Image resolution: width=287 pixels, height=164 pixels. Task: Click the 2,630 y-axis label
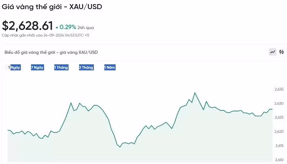pos(279,103)
